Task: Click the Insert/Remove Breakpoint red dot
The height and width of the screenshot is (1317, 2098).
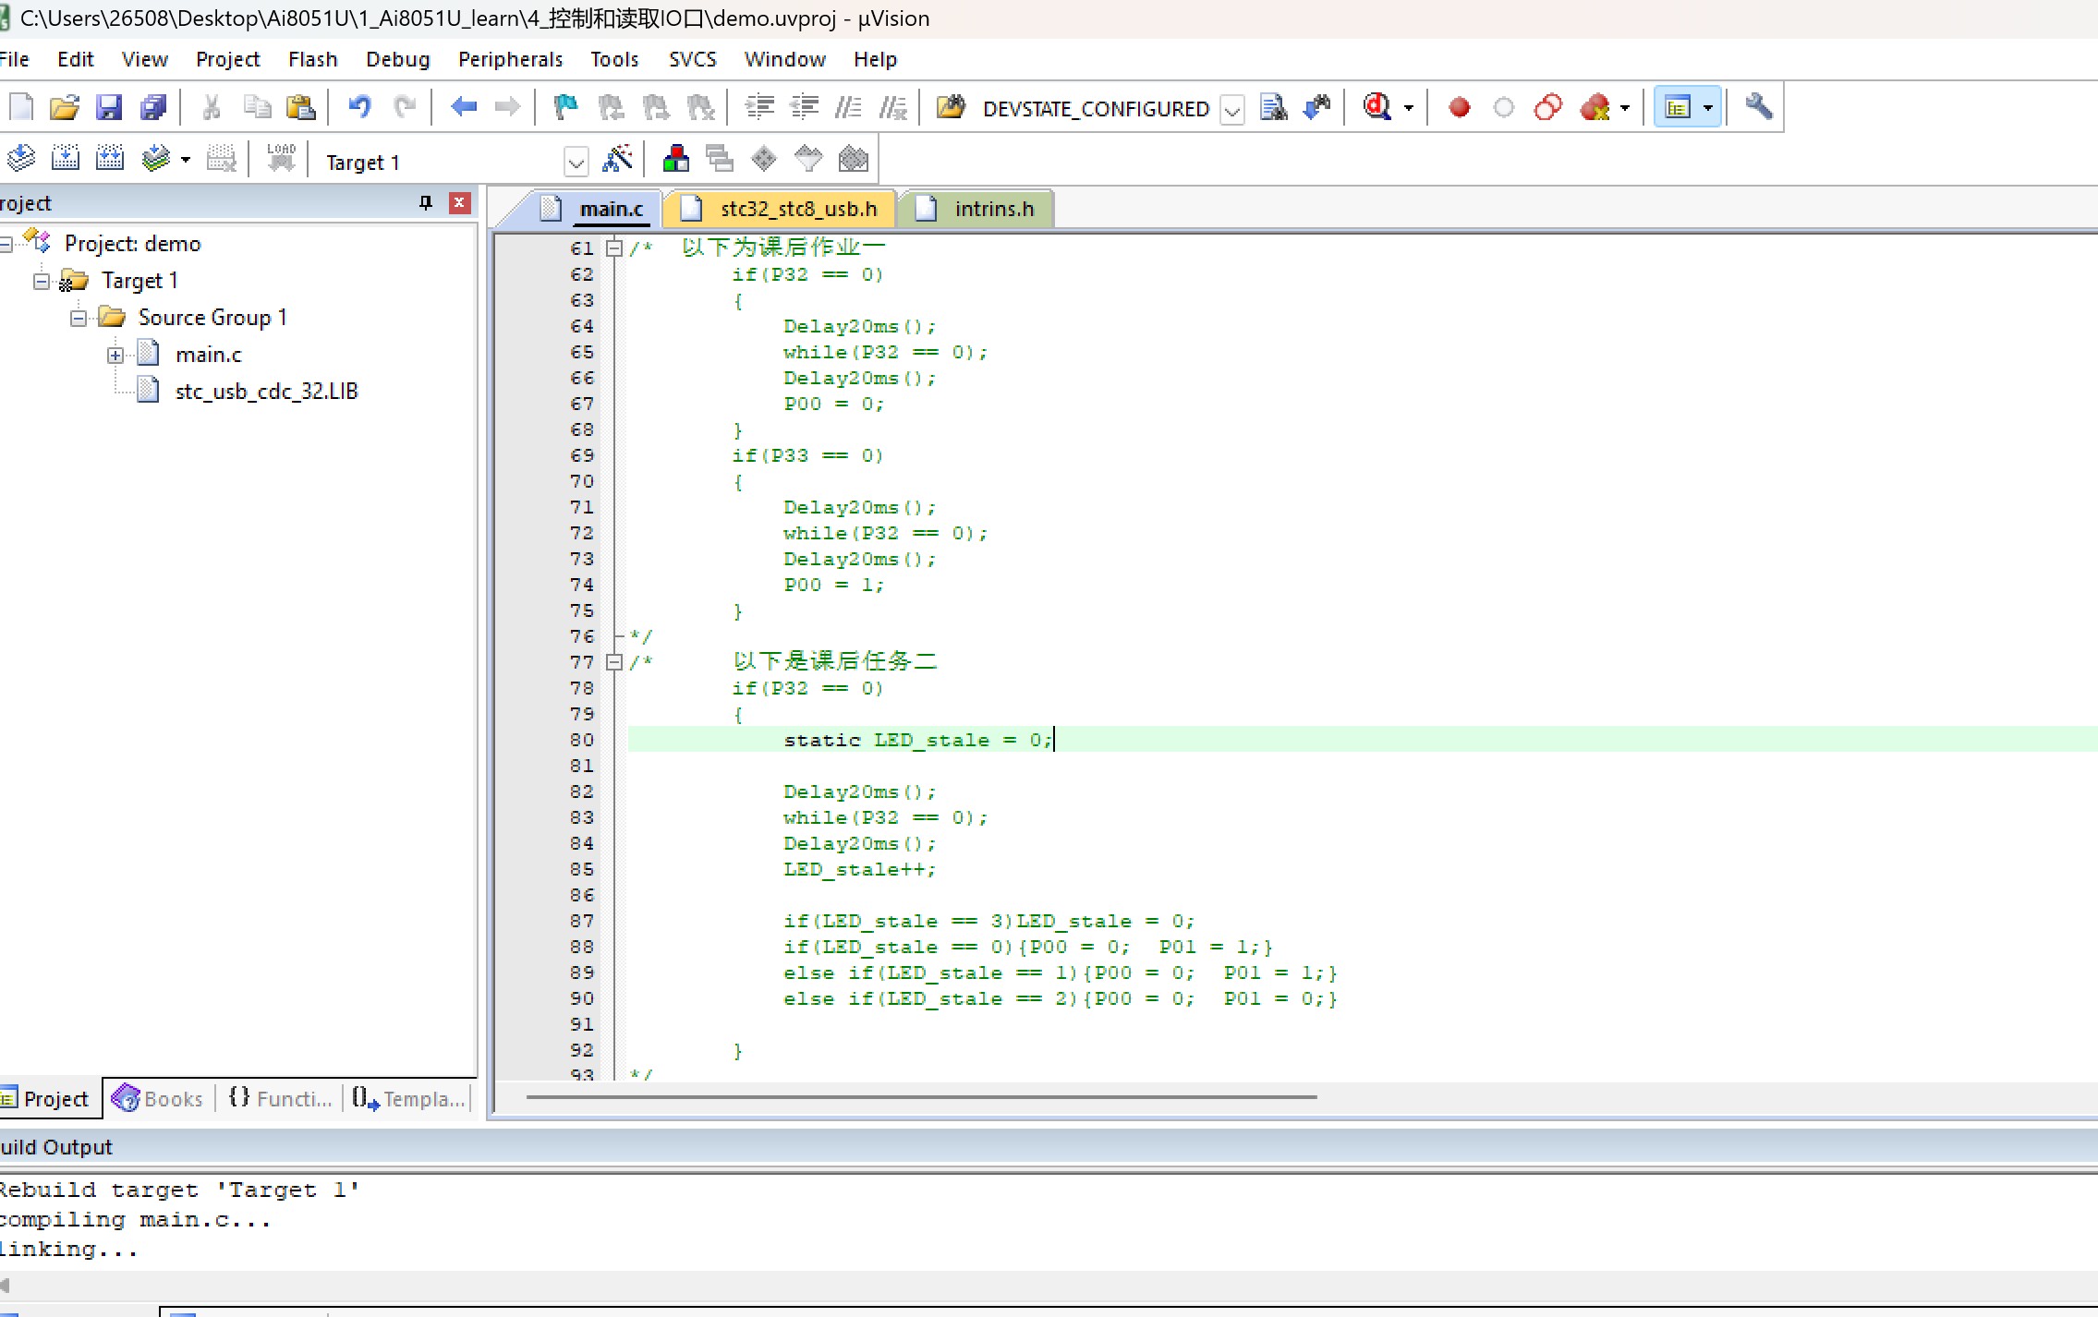Action: 1459,108
